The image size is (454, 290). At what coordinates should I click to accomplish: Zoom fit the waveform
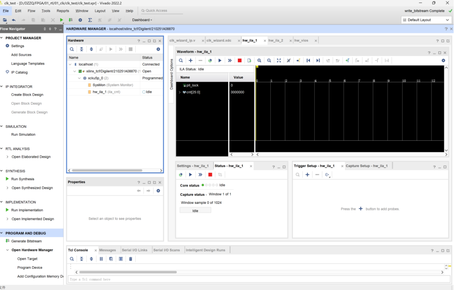click(279, 61)
